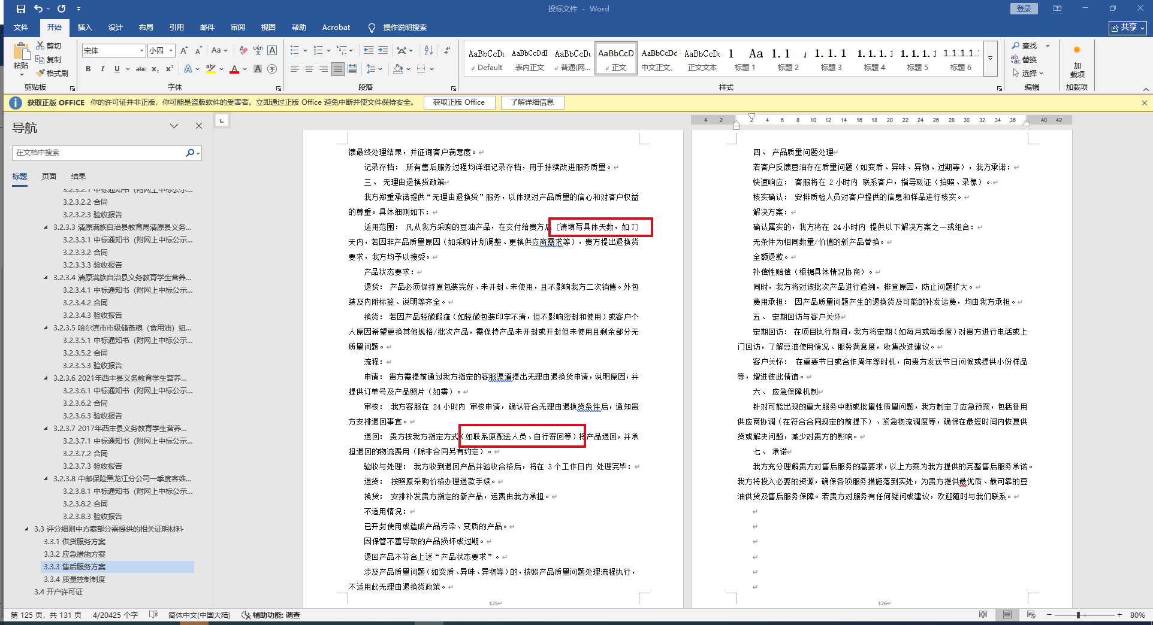Decrease the paragraph indent

368,50
